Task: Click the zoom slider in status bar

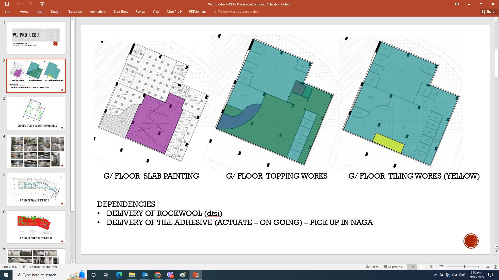Action: coord(464,267)
